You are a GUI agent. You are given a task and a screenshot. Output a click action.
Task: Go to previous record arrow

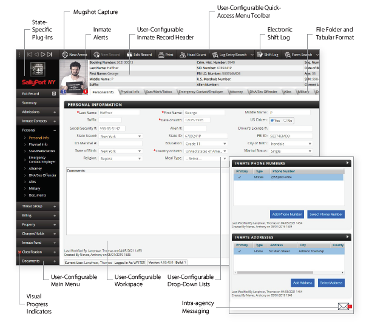[36, 55]
